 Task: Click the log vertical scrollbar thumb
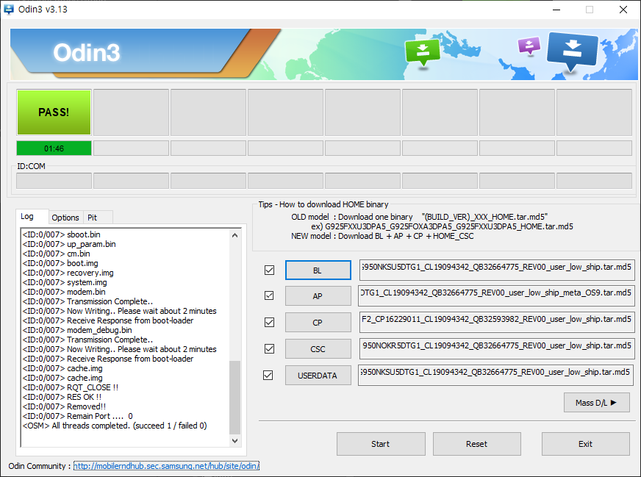coord(234,397)
